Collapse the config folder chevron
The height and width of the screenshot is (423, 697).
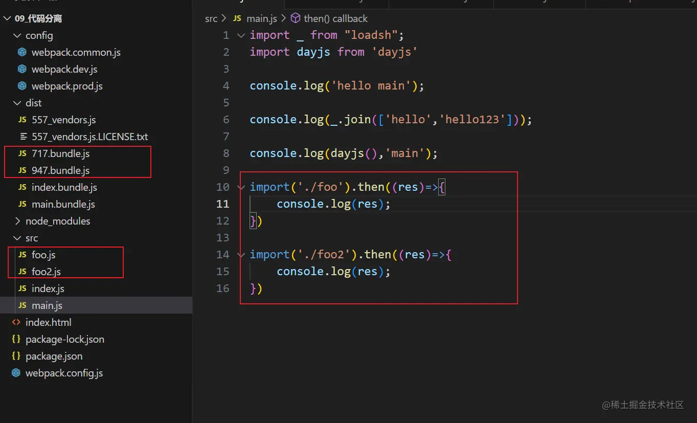(x=17, y=35)
